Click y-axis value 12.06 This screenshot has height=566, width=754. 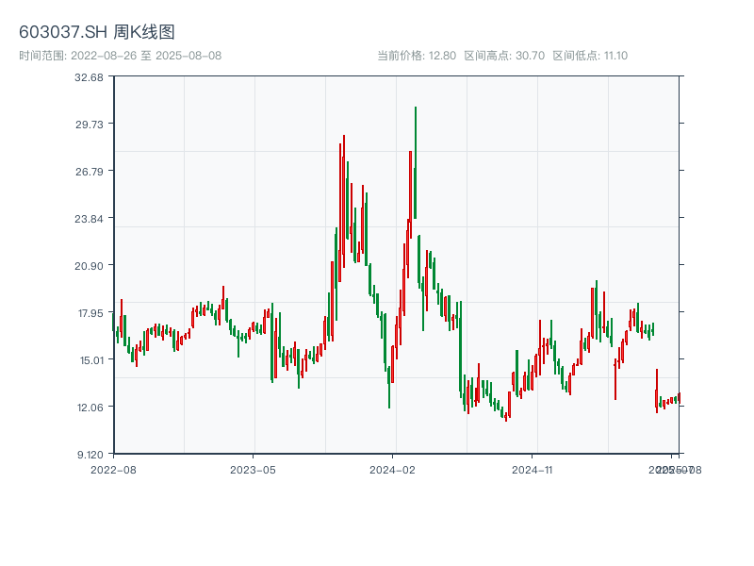click(90, 408)
